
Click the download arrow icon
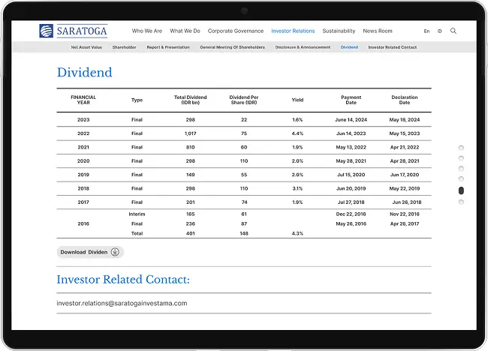point(115,252)
